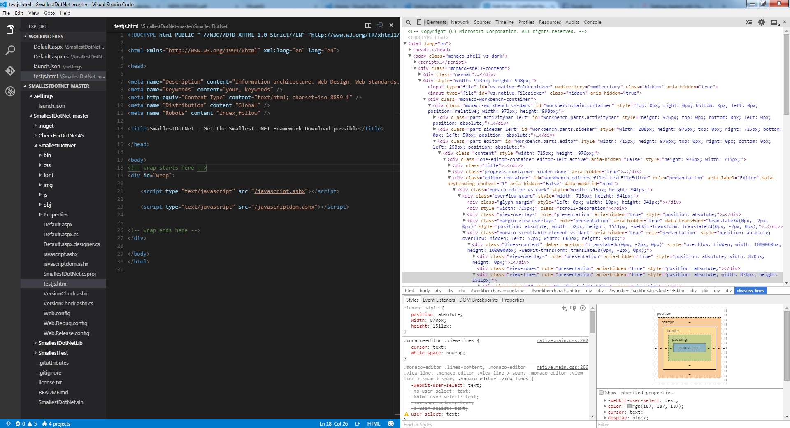The height and width of the screenshot is (428, 790).
Task: Open the Goto menu
Action: [49, 13]
